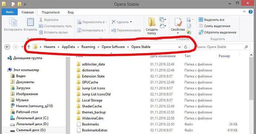Open the address bar history dropdown
The width and height of the screenshot is (256, 134).
click(180, 47)
